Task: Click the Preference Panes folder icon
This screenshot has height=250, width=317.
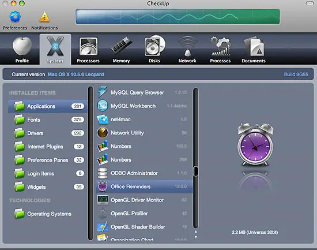Action: pos(20,160)
